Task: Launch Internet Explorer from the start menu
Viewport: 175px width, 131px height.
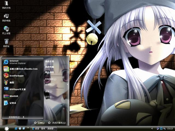Action: pyautogui.click(x=22, y=62)
